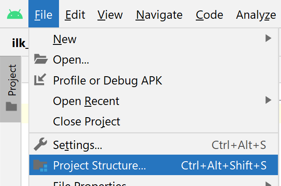This screenshot has width=281, height=186.
Task: Open the Analyze menu
Action: click(x=256, y=15)
